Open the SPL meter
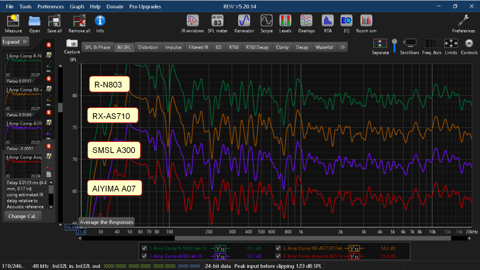 click(217, 24)
